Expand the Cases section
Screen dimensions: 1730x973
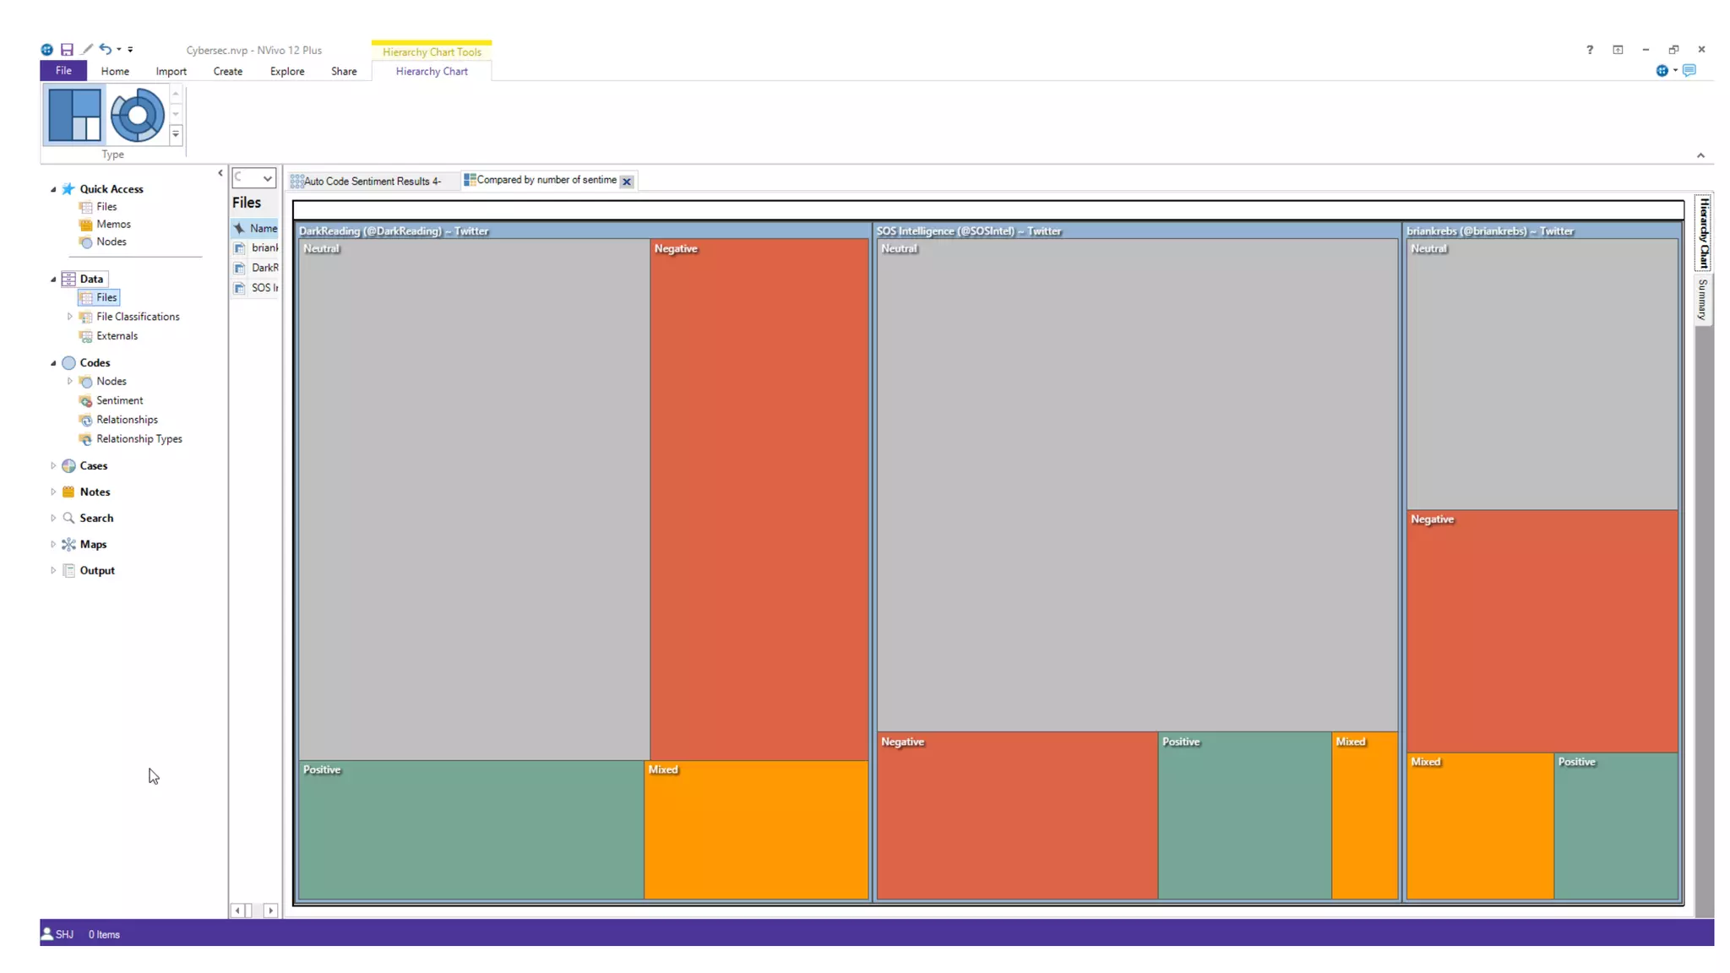(53, 465)
